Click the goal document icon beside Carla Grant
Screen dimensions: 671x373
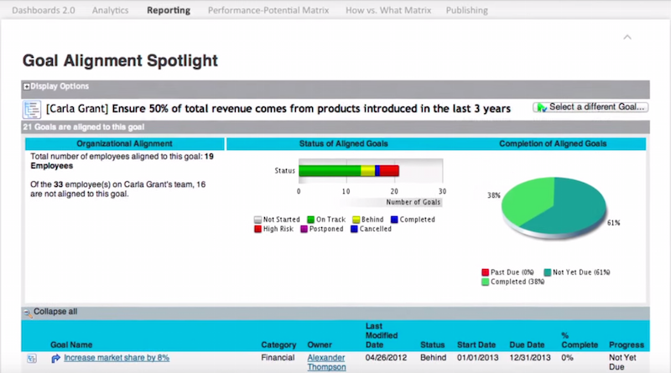(32, 109)
